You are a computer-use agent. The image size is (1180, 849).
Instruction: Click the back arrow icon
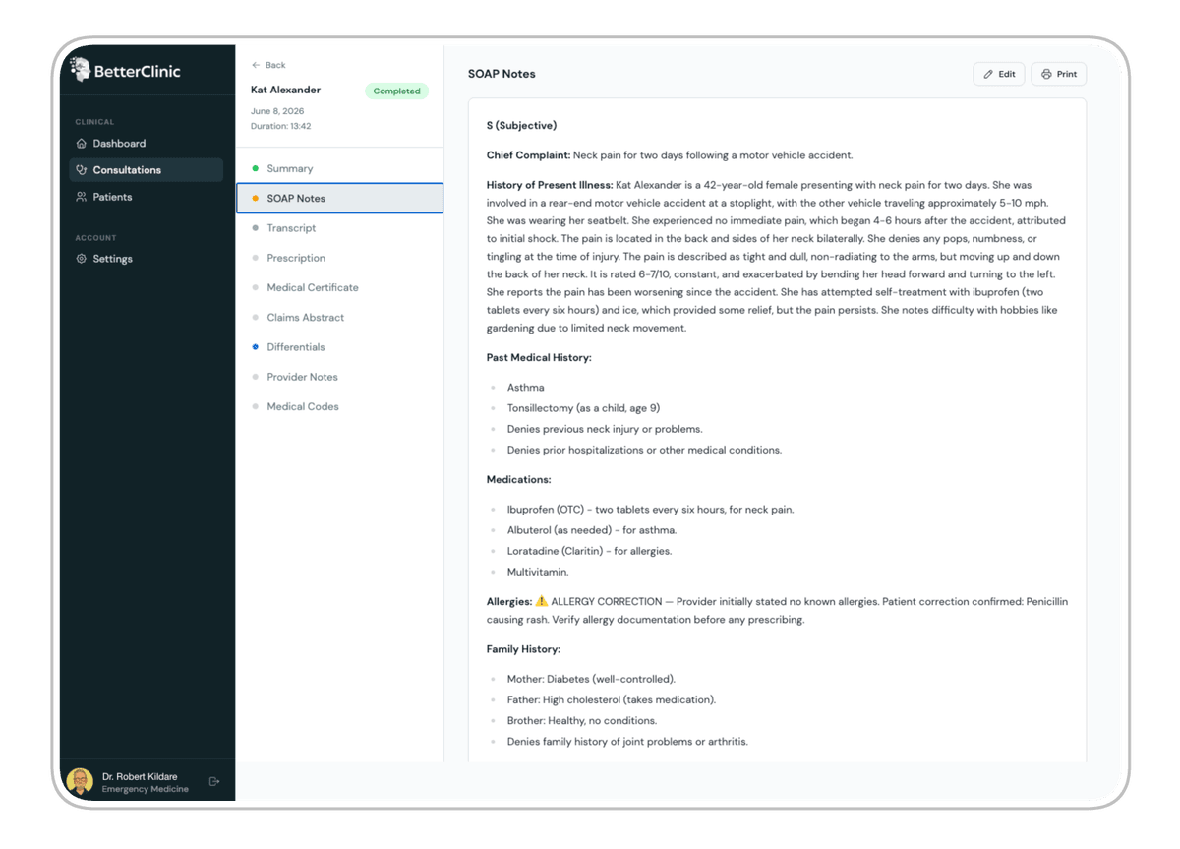point(256,65)
